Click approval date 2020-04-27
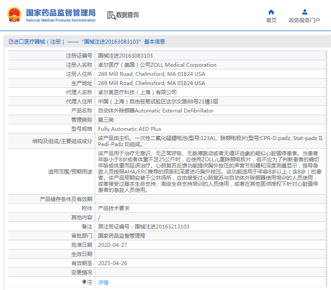 [113, 245]
